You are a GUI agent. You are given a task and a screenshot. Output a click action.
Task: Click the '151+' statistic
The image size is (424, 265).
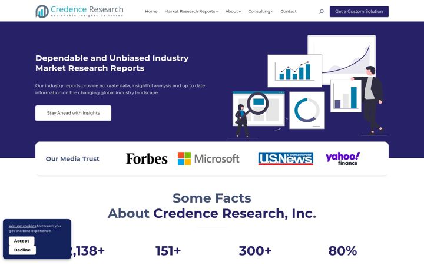click(168, 251)
